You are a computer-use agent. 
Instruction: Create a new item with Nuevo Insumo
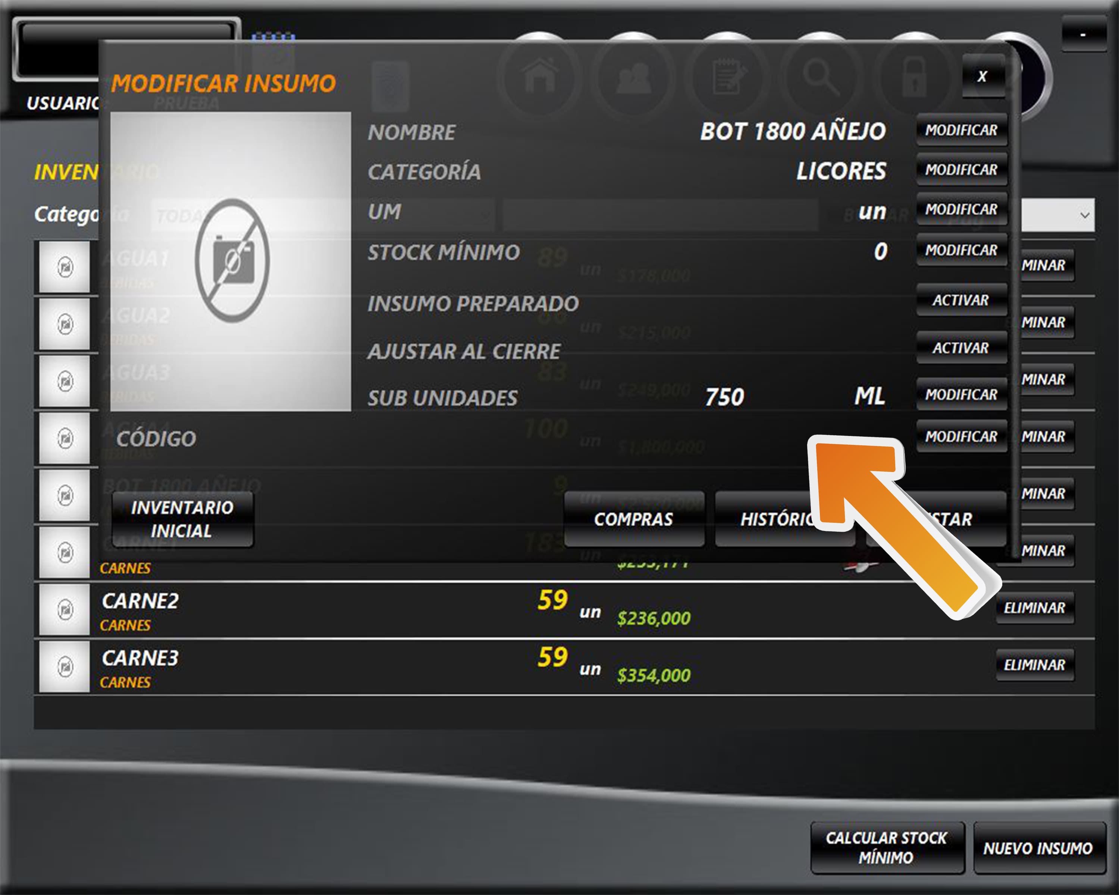pos(1038,848)
